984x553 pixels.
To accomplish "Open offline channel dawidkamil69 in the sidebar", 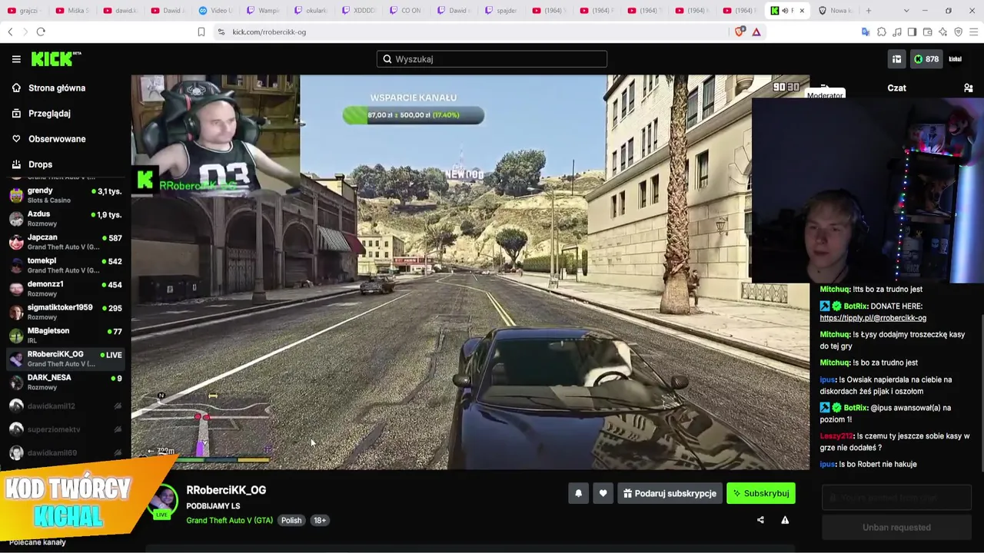I will (x=65, y=452).
